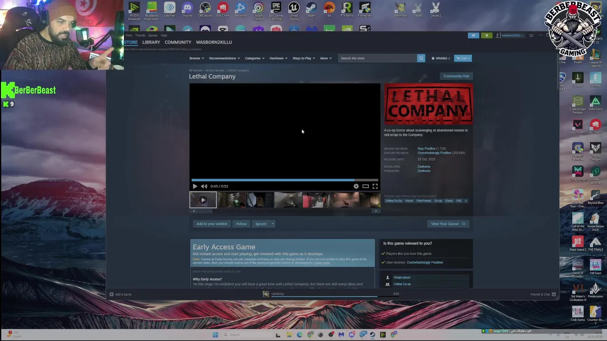Expand the Categories menu
Image resolution: width=607 pixels, height=341 pixels.
[x=255, y=58]
